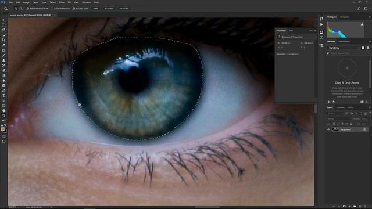Select the Spot Healing Brush tool
Image resolution: width=372 pixels, height=209 pixels.
3,51
